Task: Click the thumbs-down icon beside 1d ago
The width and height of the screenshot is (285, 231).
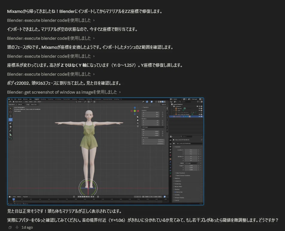Action: point(17,227)
